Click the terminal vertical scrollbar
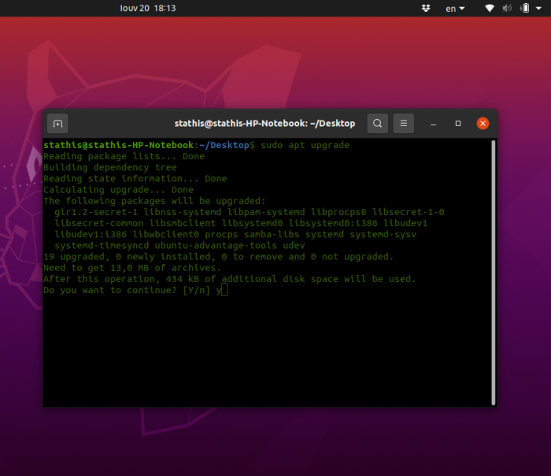 click(x=493, y=268)
